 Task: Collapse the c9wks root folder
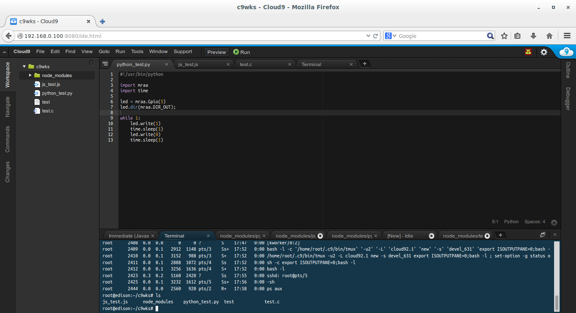tap(24, 67)
